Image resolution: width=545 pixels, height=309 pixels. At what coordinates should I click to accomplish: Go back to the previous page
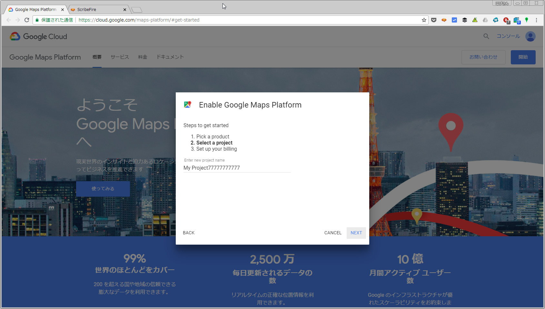pos(9,20)
